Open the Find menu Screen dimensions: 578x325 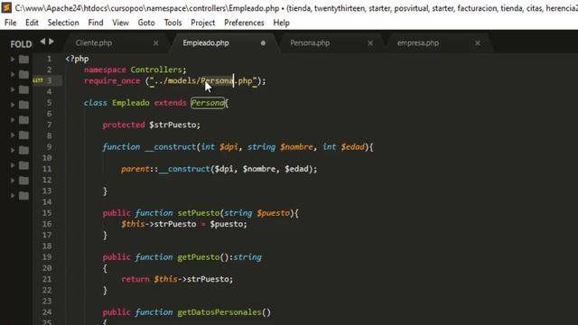point(96,23)
